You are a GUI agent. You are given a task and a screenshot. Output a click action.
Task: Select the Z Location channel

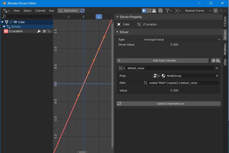16,31
